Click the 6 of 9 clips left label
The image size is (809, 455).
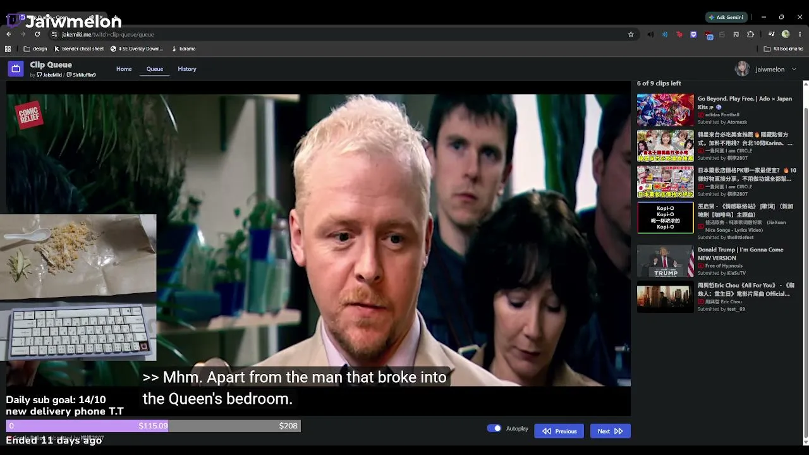tap(659, 83)
